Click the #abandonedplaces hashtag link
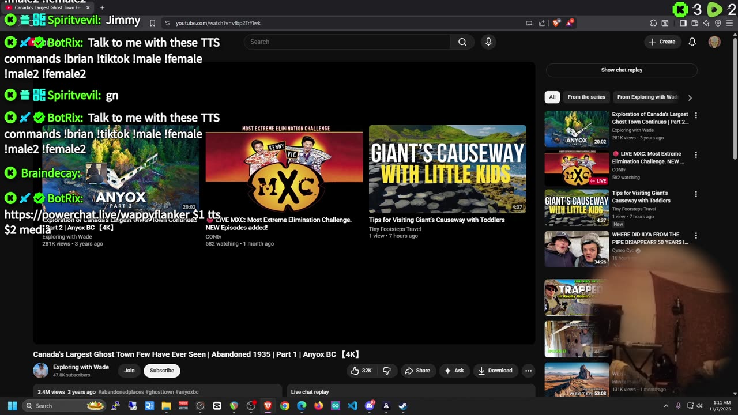Image resolution: width=738 pixels, height=415 pixels. [121, 392]
